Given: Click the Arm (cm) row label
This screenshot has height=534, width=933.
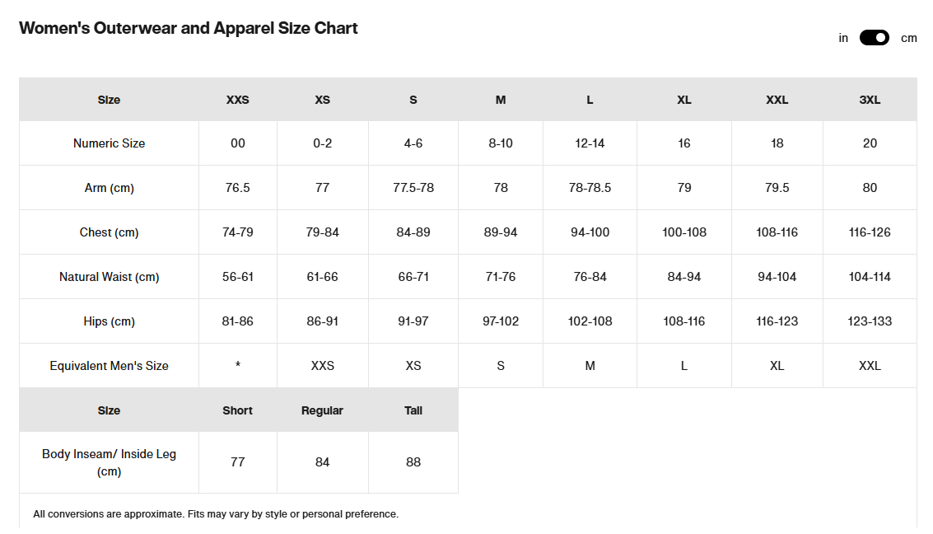Looking at the screenshot, I should tap(109, 188).
